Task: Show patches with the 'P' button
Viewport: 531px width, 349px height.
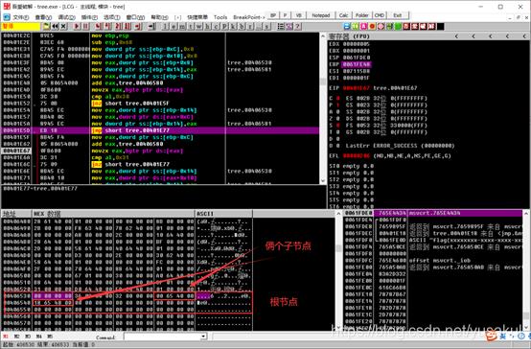Action: click(x=225, y=27)
